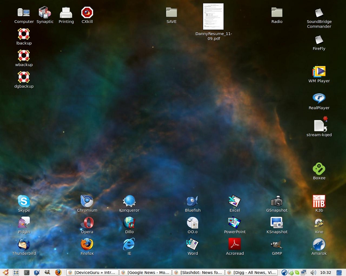The height and width of the screenshot is (276, 346).
Task: Launch Bluefish from the panel launcher
Action: [37, 273]
